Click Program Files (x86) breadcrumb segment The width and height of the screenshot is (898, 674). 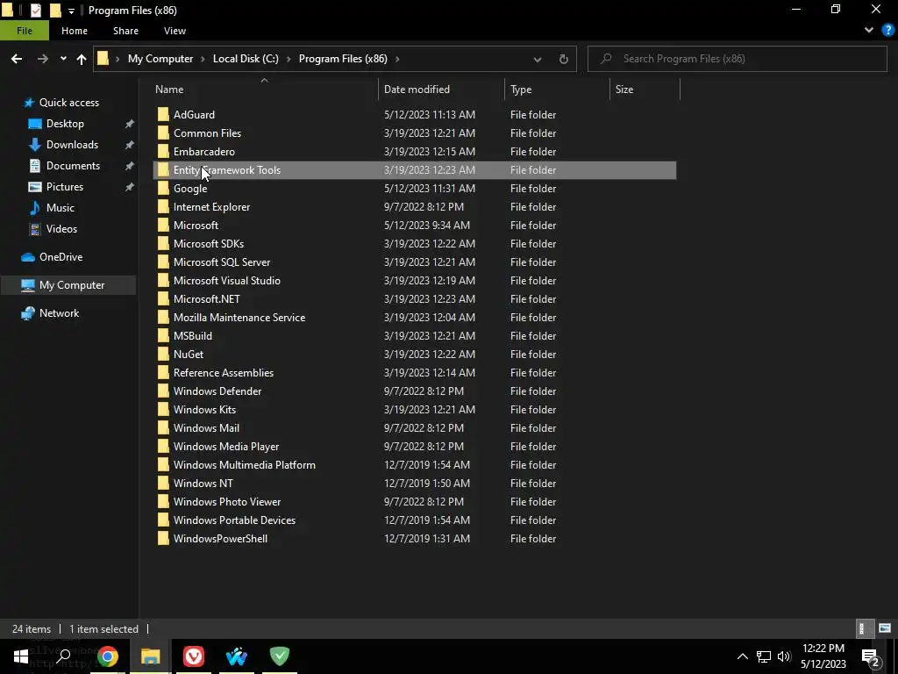[343, 59]
